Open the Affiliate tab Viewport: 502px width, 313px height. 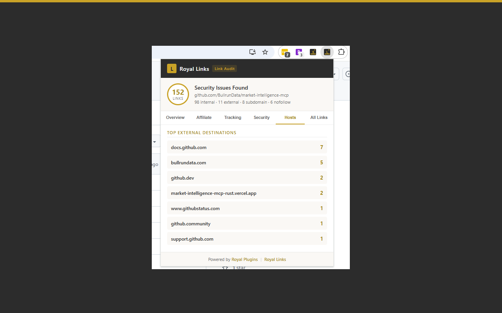tap(204, 117)
